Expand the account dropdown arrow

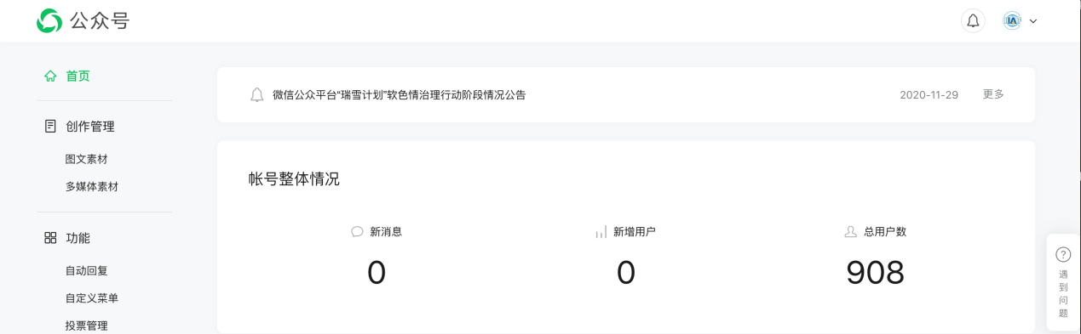point(1033,21)
